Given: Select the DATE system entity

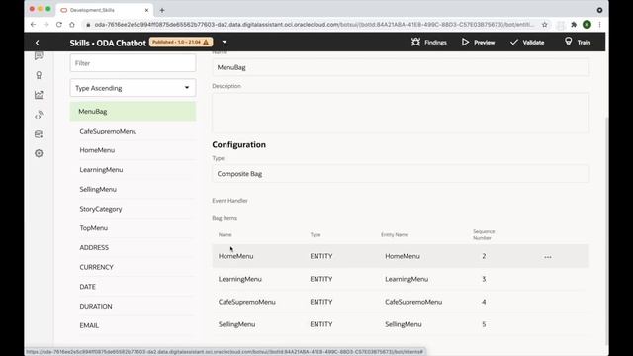Looking at the screenshot, I should pyautogui.click(x=133, y=287).
